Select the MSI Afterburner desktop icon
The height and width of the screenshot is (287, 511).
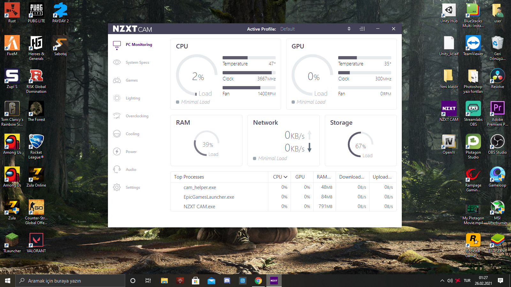click(498, 212)
